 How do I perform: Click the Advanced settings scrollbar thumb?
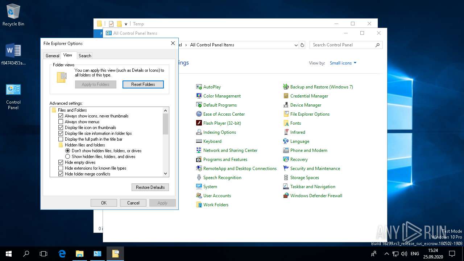click(x=166, y=124)
